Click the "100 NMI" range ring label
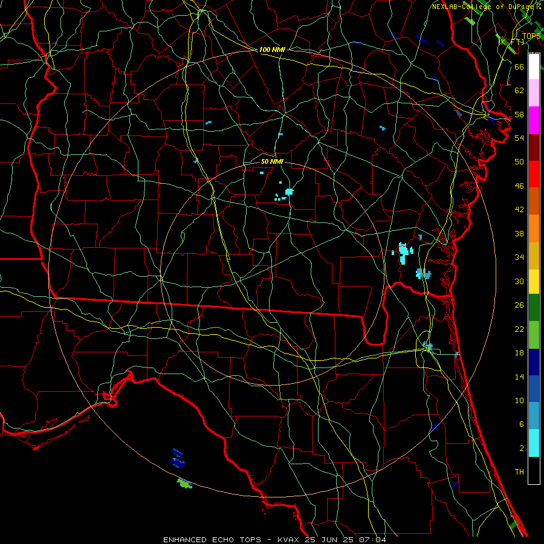 tap(273, 50)
